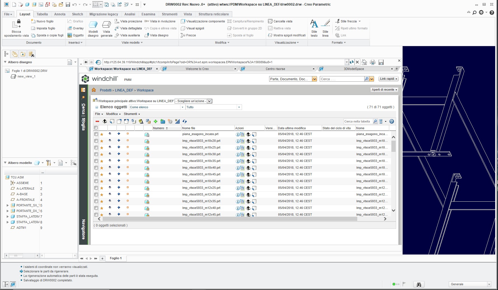Open the Parte, Documento, Doc... type dropdown

(293, 79)
